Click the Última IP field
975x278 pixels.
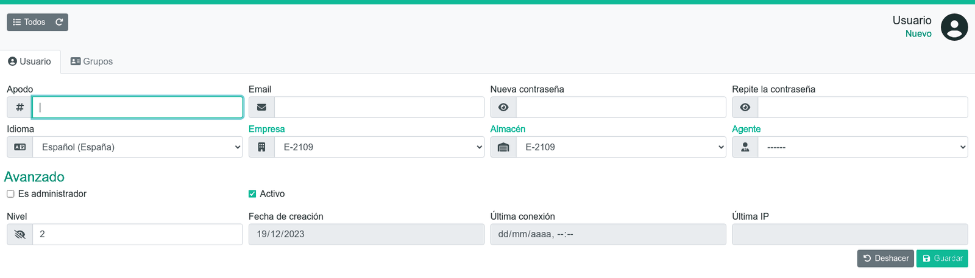point(850,234)
